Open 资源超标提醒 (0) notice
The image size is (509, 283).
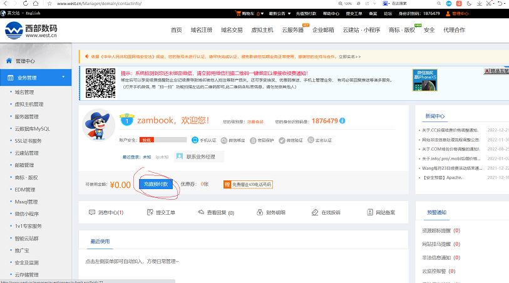click(441, 230)
